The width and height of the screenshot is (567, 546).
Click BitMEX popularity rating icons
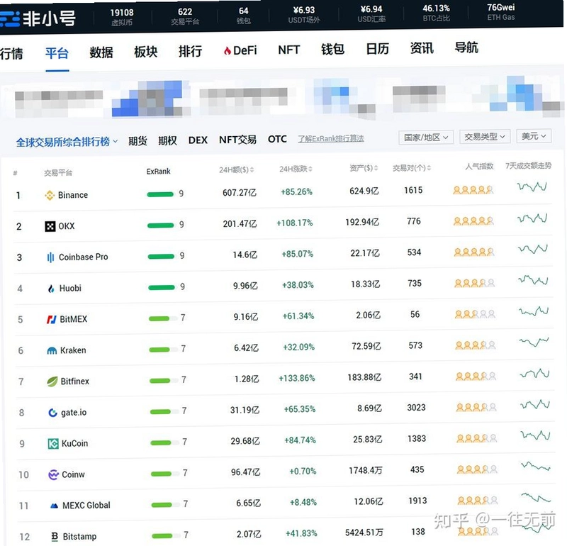pos(475,314)
